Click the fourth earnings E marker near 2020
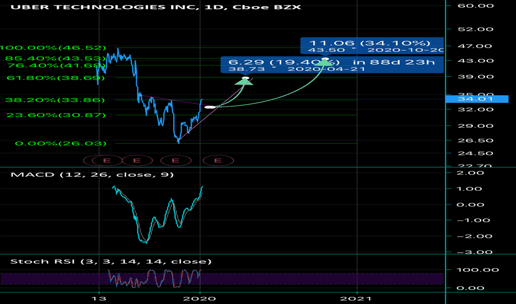The width and height of the screenshot is (516, 304). coord(218,160)
